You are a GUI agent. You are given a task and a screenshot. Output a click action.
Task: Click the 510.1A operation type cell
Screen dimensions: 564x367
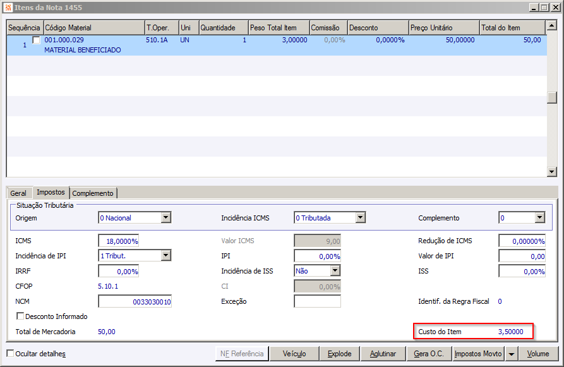157,40
